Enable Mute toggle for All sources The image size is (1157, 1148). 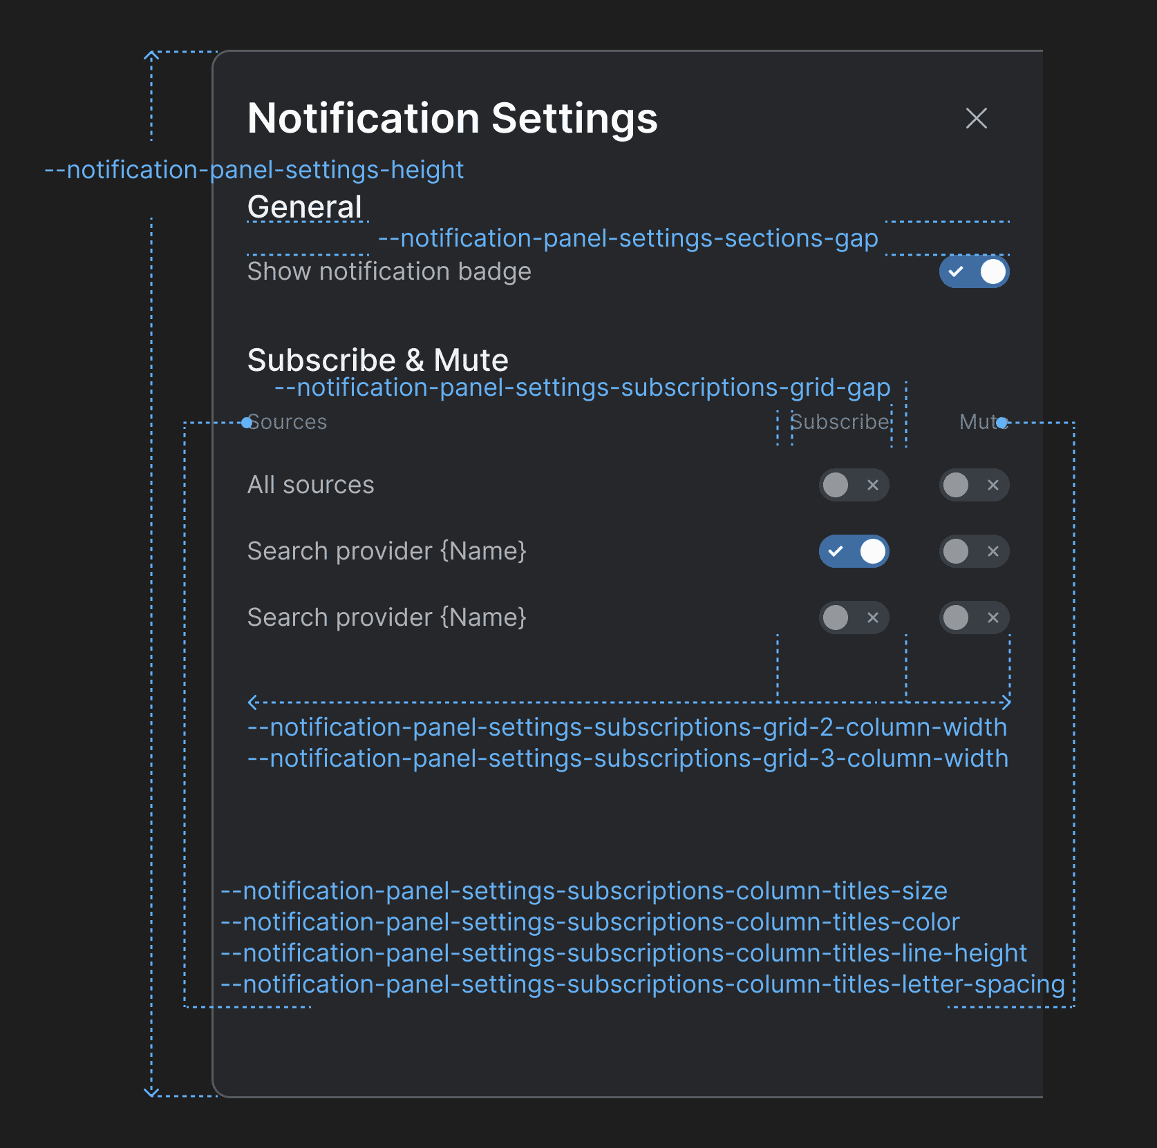click(974, 485)
